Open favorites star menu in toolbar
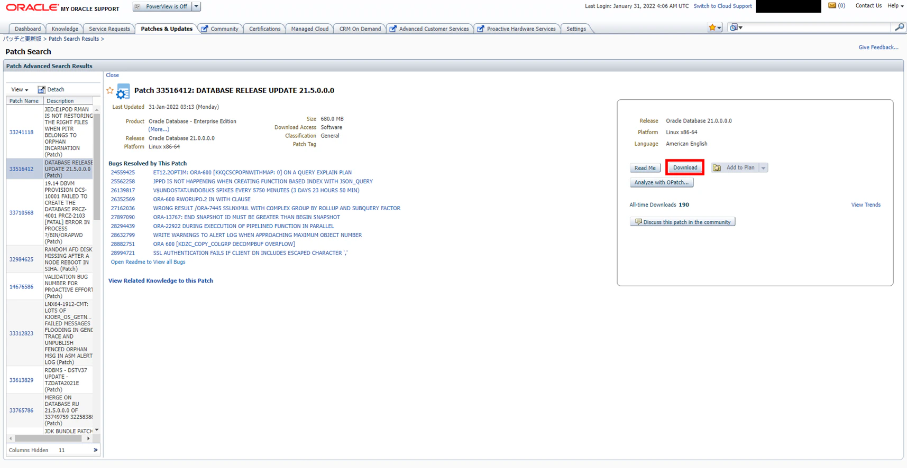Screen dimensions: 907x468 click(x=714, y=27)
